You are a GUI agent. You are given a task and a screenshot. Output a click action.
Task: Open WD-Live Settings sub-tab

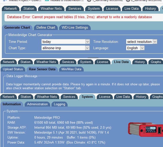(x=75, y=27)
